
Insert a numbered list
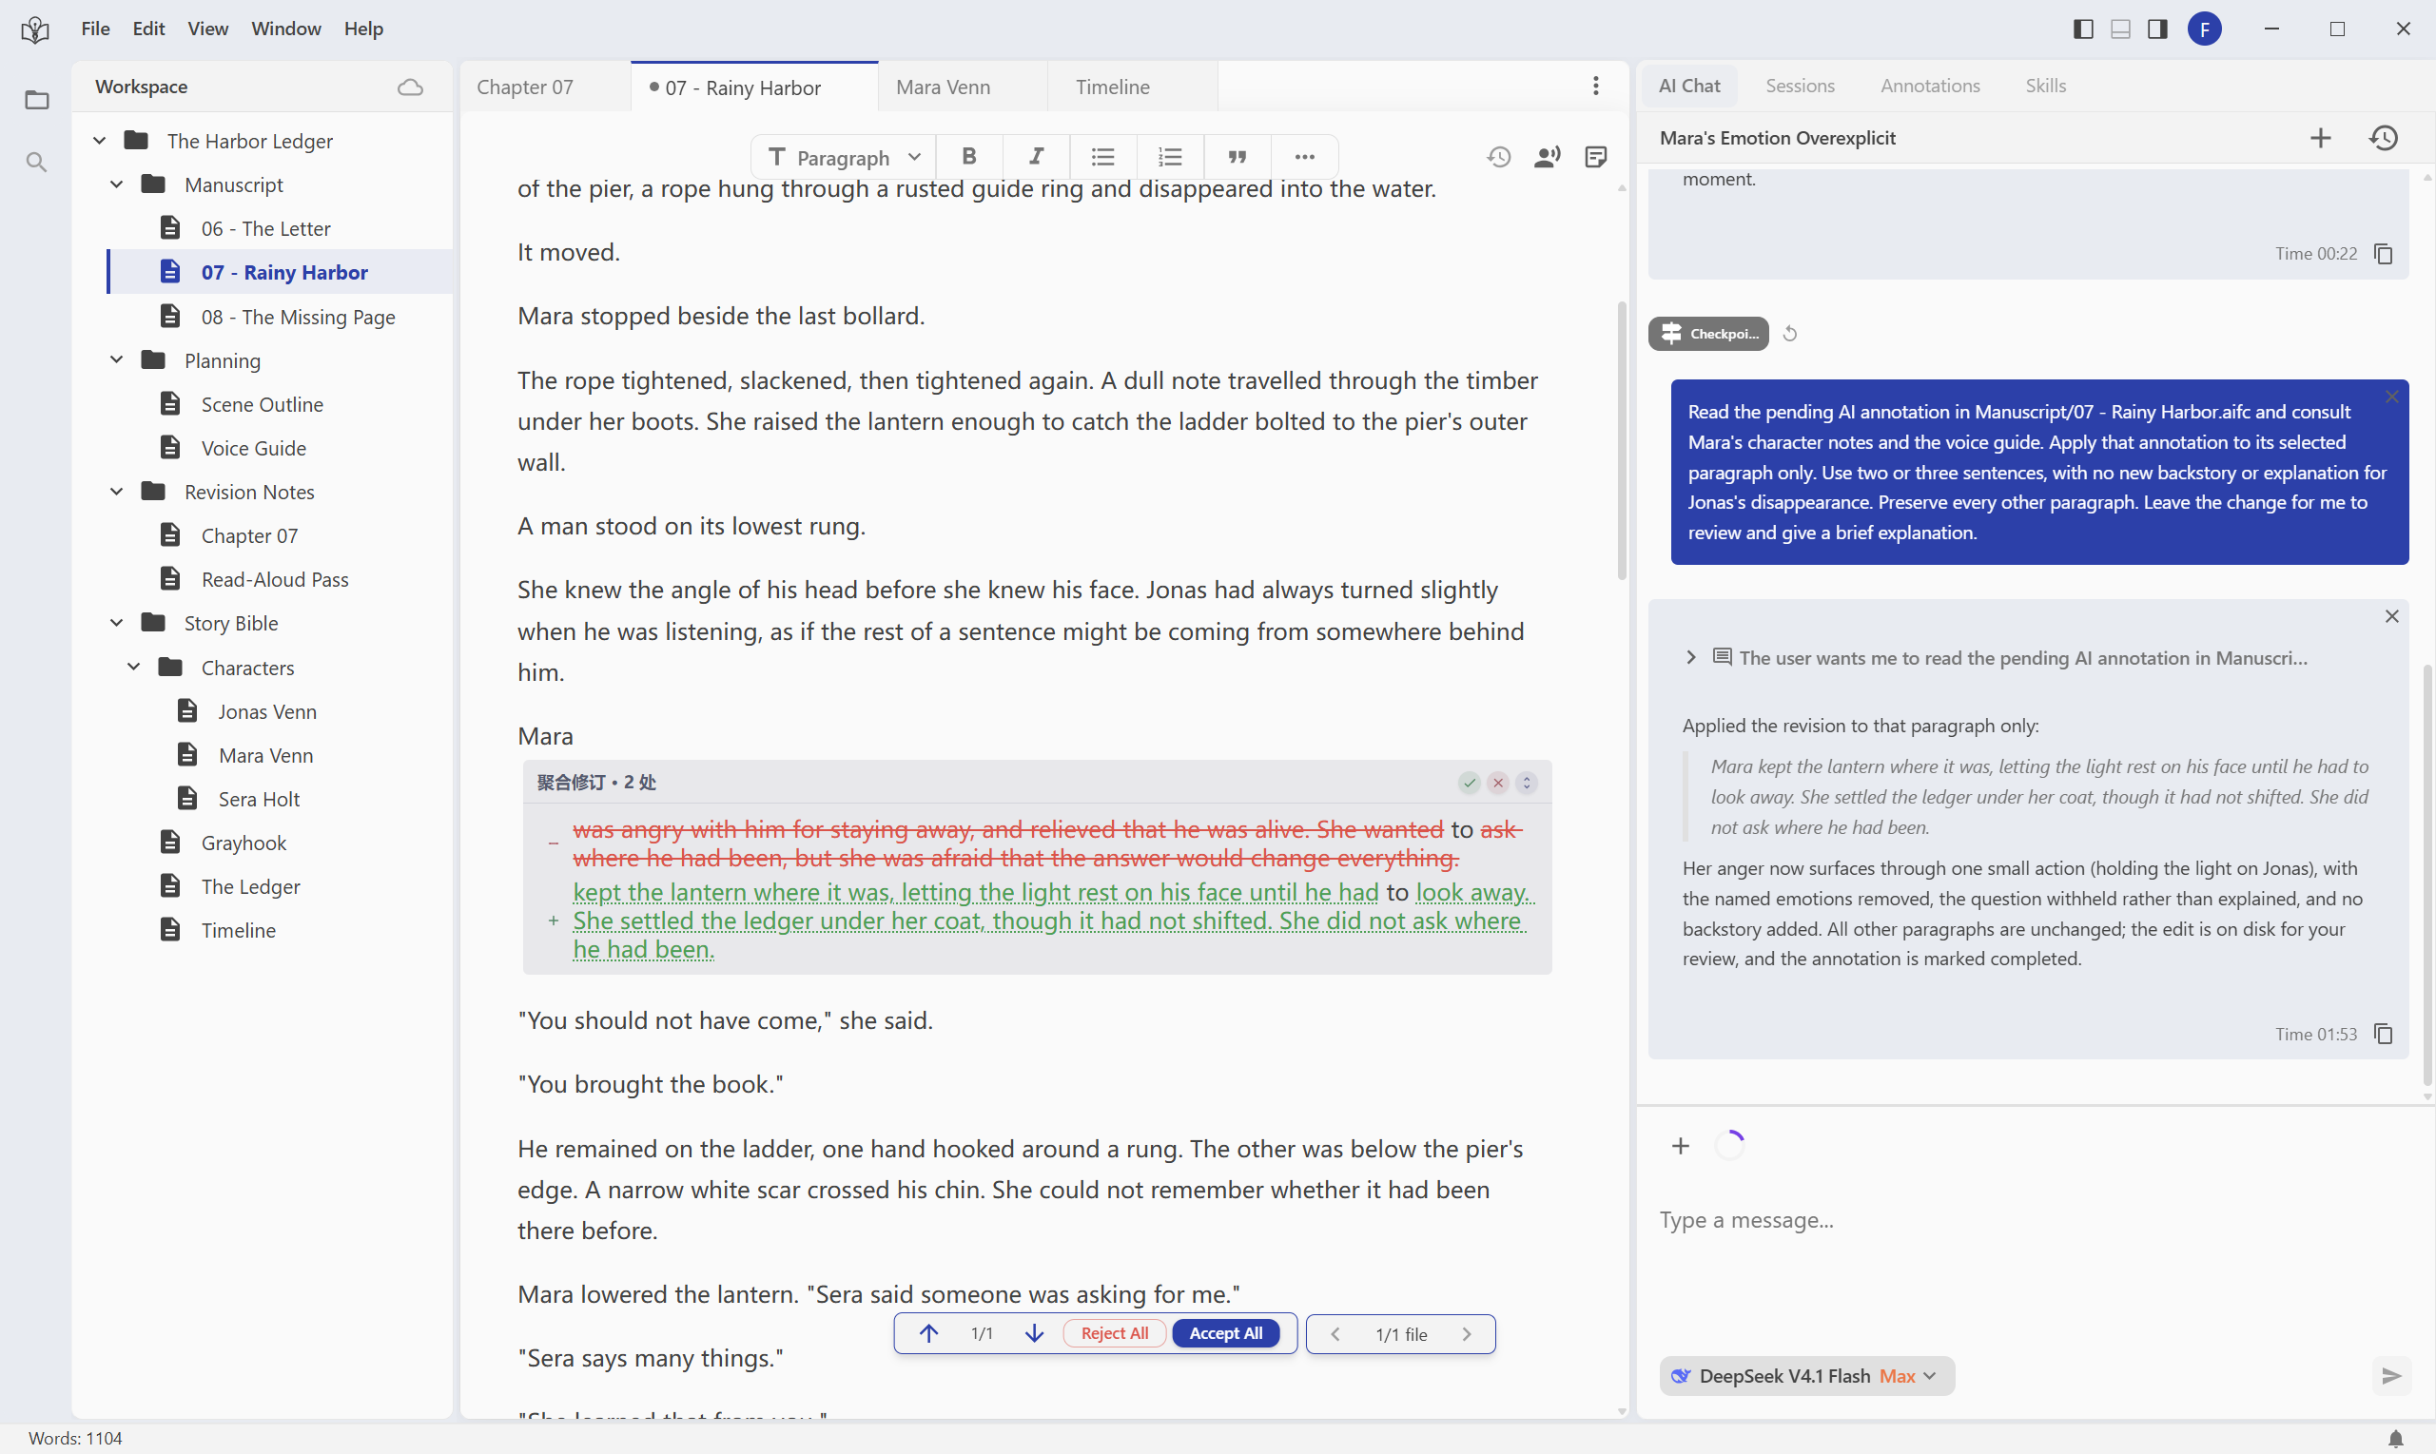tap(1170, 157)
